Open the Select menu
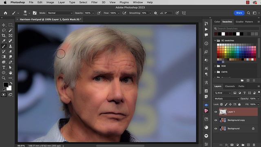This screenshot has height=147, width=261. (83, 2)
